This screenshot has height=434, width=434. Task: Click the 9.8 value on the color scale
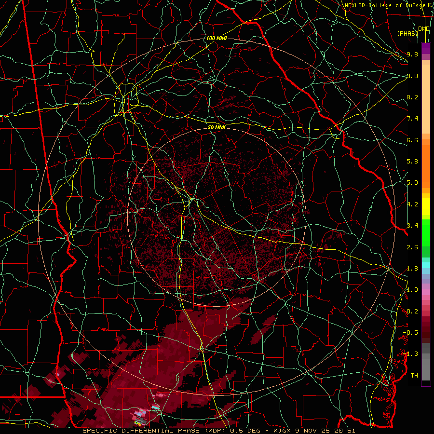click(x=412, y=54)
